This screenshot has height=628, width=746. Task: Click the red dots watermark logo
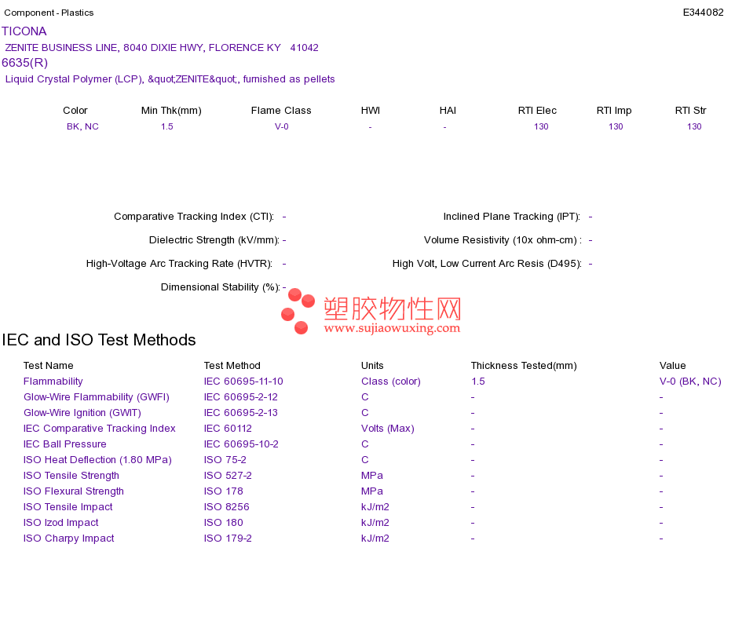point(298,311)
